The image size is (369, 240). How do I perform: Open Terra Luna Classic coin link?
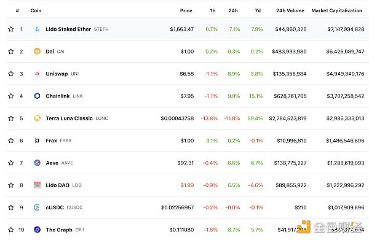(69, 118)
